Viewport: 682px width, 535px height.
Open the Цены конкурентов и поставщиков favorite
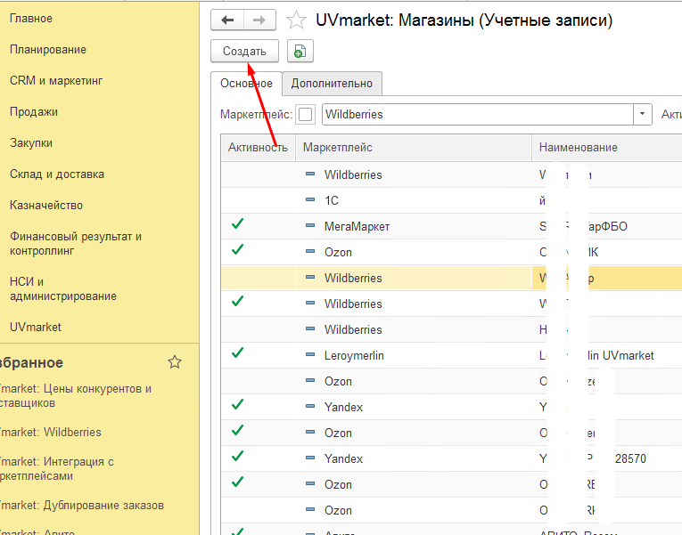click(75, 395)
